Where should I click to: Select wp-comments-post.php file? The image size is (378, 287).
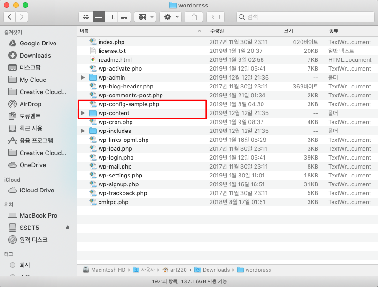tap(131, 96)
